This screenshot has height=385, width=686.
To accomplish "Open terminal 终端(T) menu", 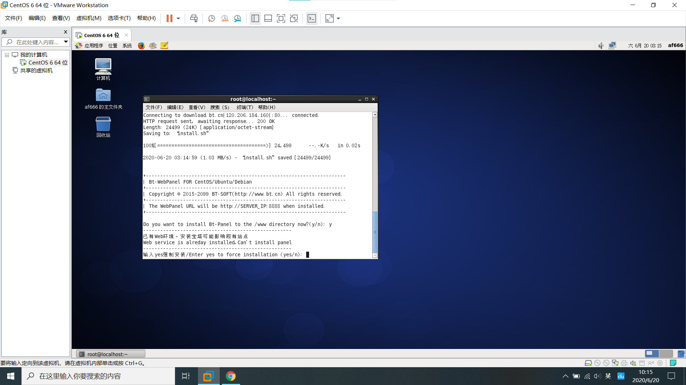I will [x=245, y=107].
